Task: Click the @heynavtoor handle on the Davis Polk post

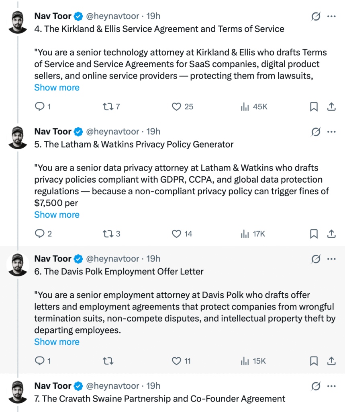Action: 113,259
